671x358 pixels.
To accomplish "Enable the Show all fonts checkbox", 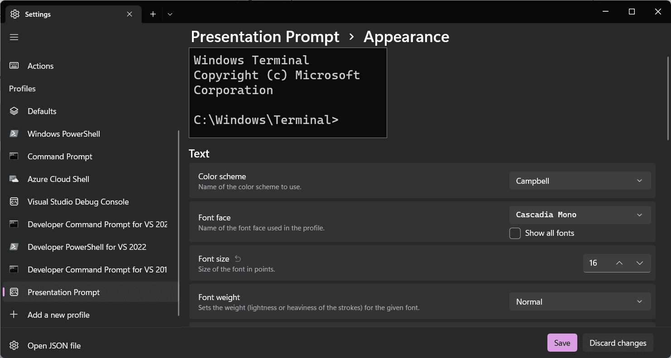I will (515, 233).
